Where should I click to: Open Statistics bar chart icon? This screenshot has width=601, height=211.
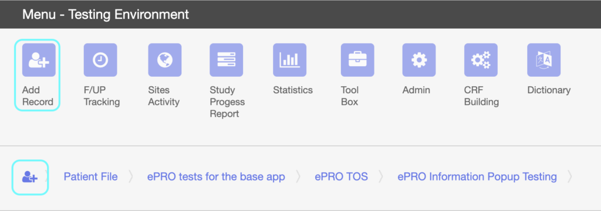coord(290,60)
